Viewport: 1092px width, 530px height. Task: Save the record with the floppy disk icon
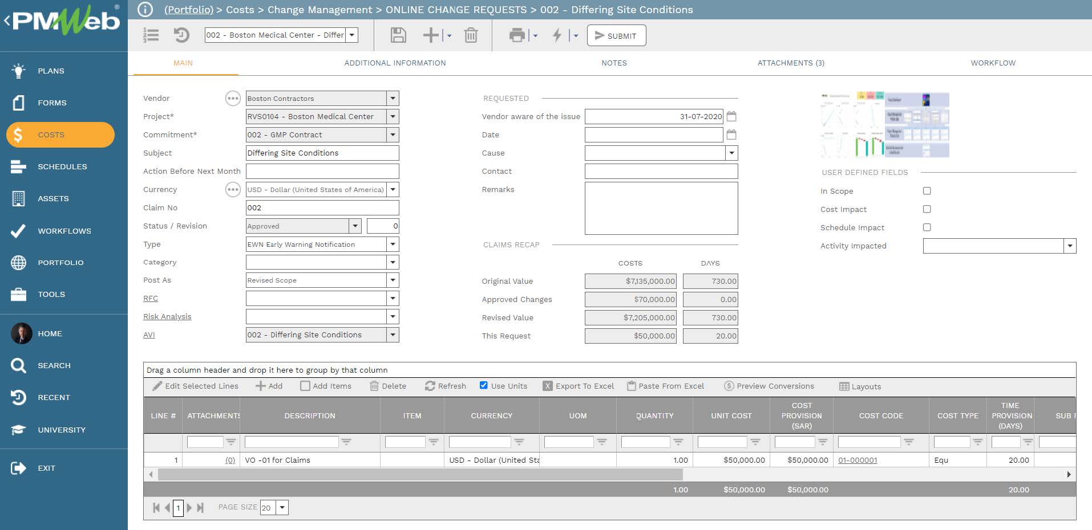pos(398,35)
